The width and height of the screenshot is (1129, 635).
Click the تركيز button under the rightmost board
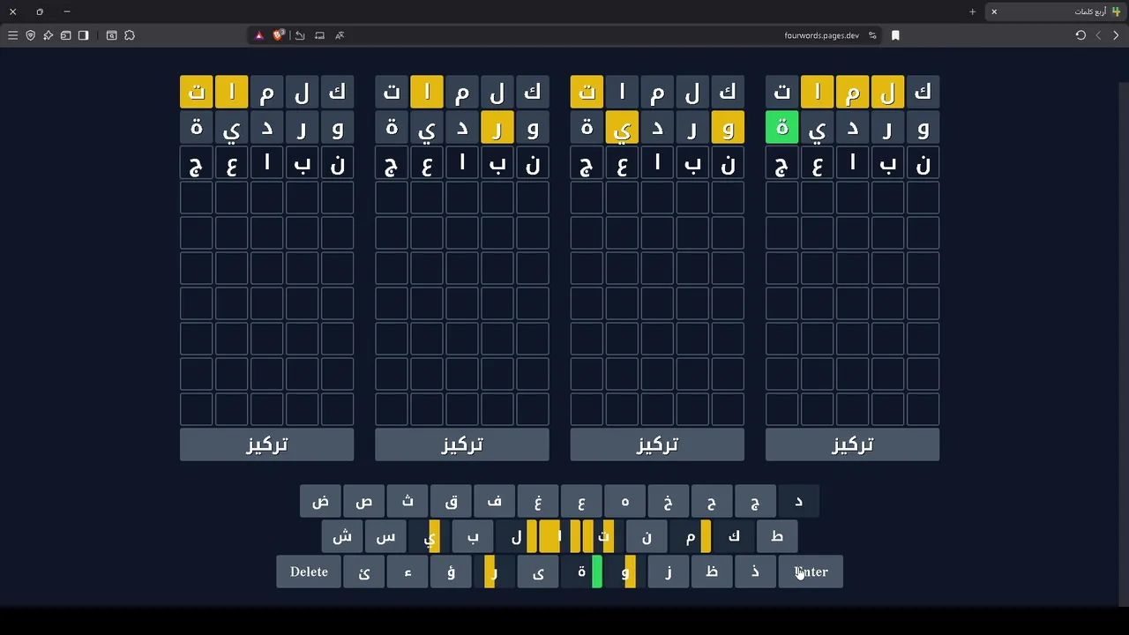pos(852,444)
